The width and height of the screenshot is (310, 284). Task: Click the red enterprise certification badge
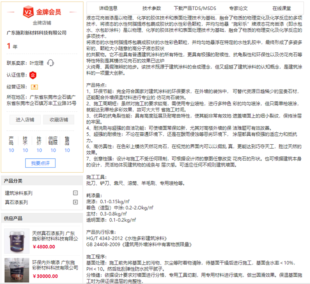[x=33, y=75]
